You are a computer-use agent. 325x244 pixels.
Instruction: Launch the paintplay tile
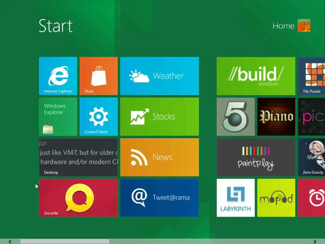pos(256,157)
